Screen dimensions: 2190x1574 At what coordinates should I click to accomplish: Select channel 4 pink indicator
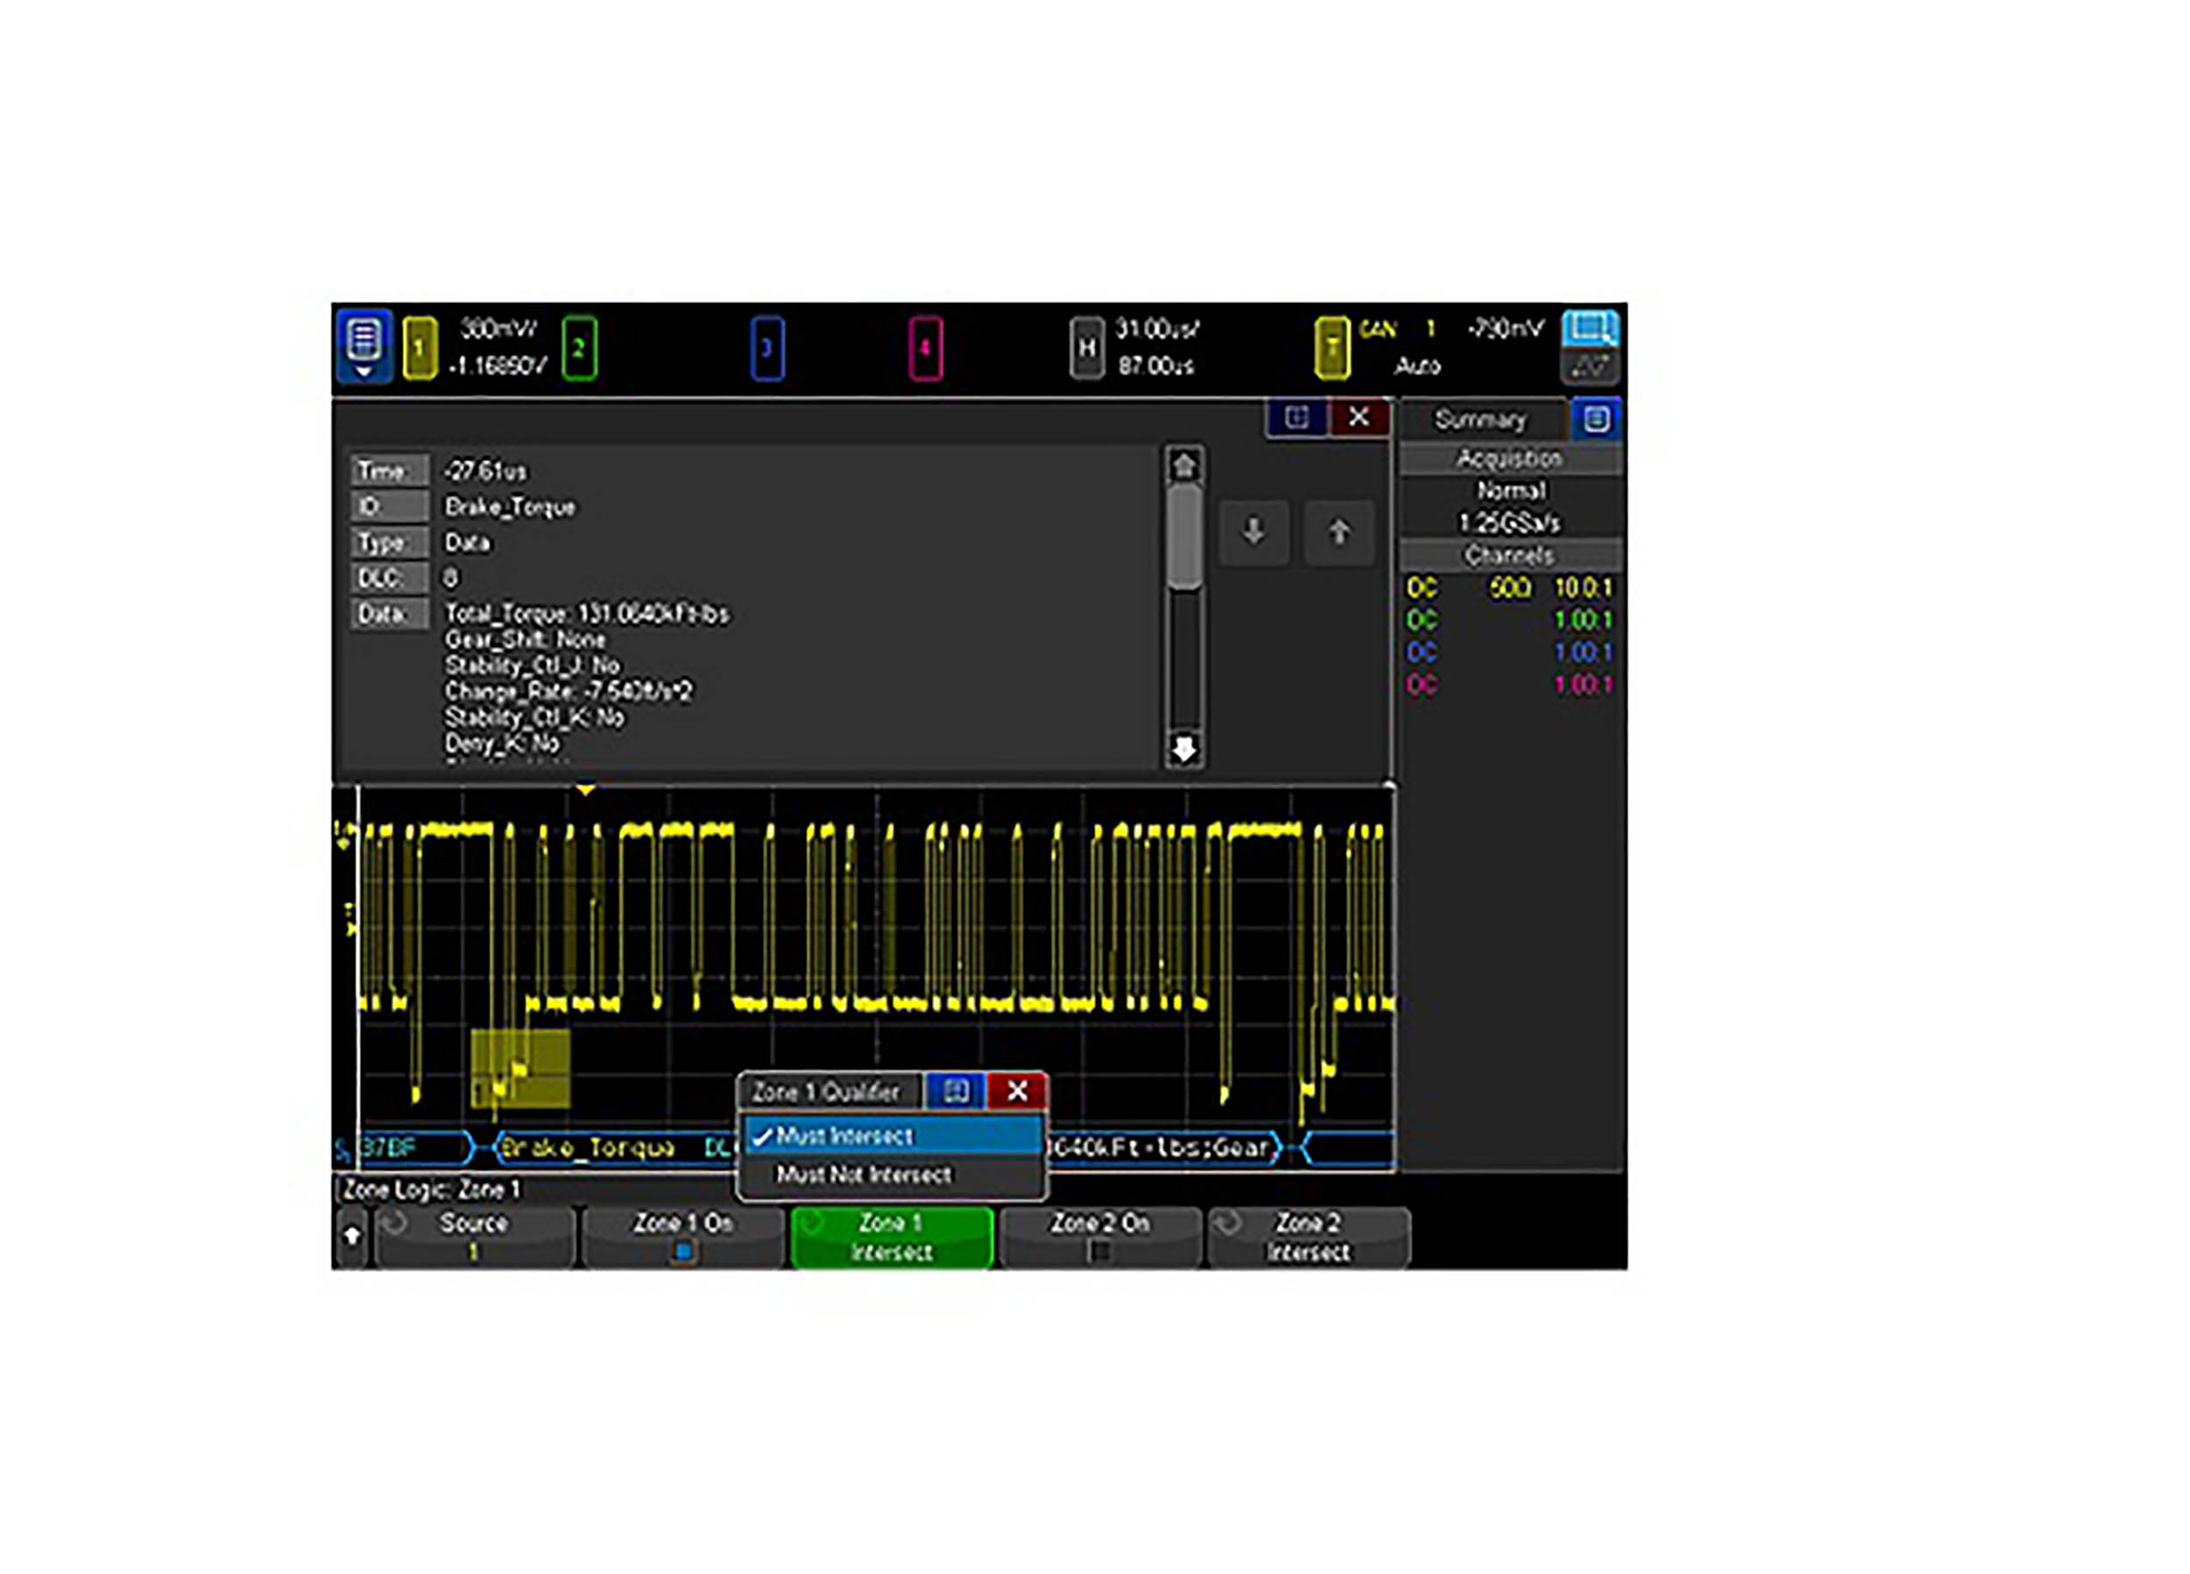pos(925,348)
